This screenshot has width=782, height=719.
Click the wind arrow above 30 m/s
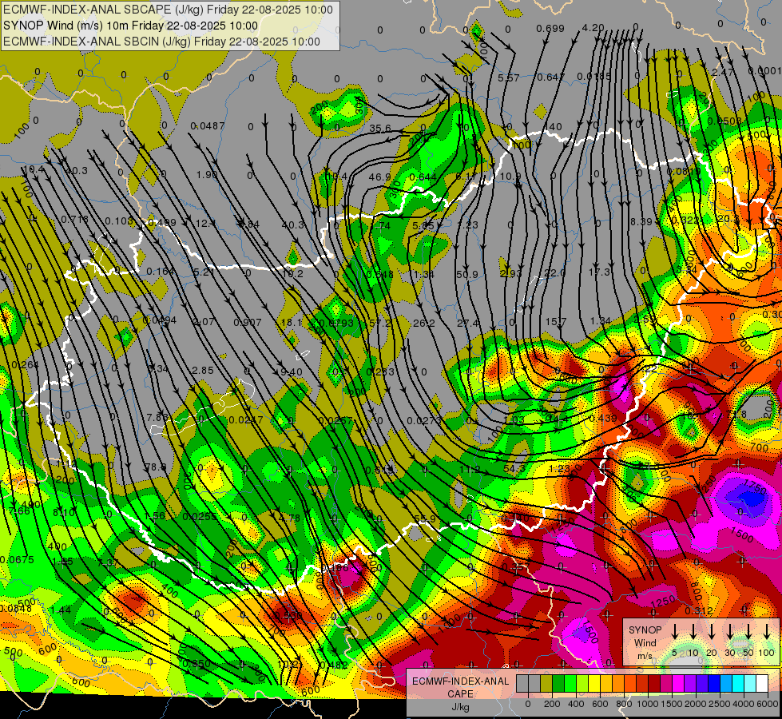pos(730,632)
